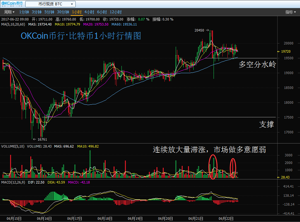
Task: Open the 币行现货 BTC market dropdown
Action: [x=50, y=4]
